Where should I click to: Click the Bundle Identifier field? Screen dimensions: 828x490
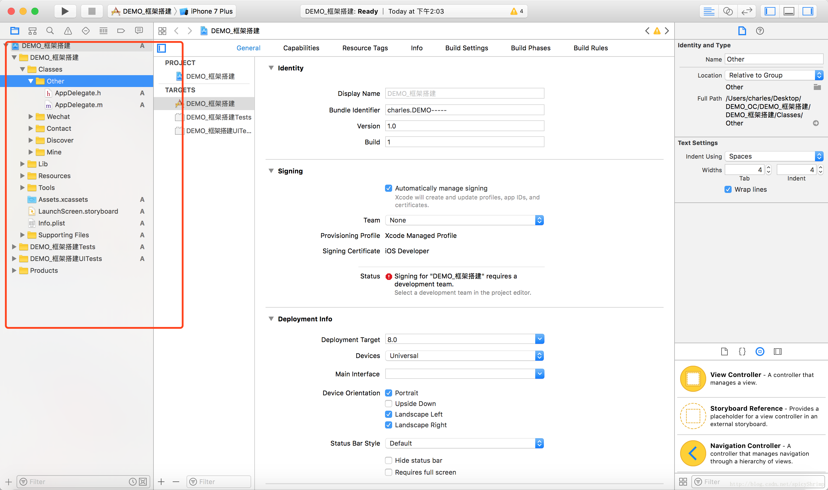pos(464,110)
